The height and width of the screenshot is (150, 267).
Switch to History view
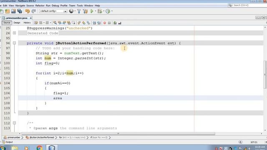pyautogui.click(x=27, y=22)
